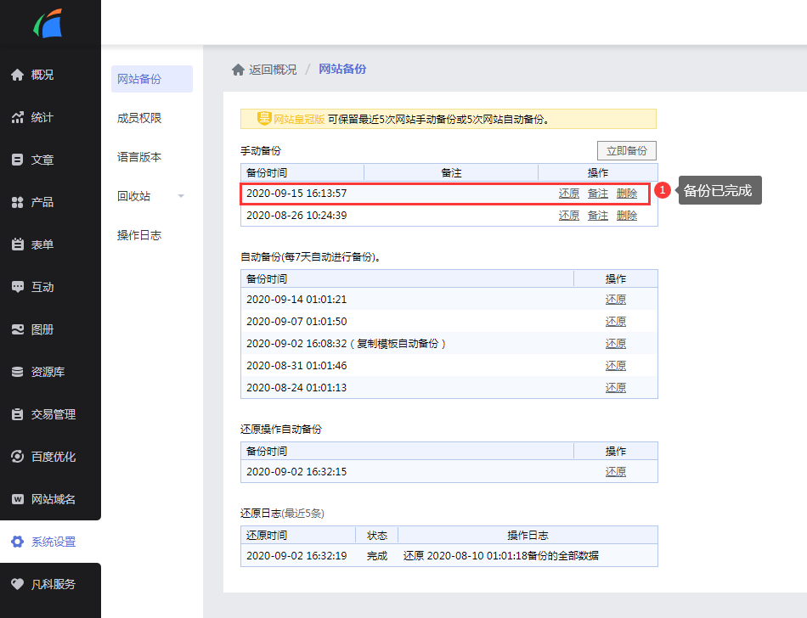Viewport: 807px width, 618px height.
Task: Click the crown badge icon in the notice
Action: point(264,119)
